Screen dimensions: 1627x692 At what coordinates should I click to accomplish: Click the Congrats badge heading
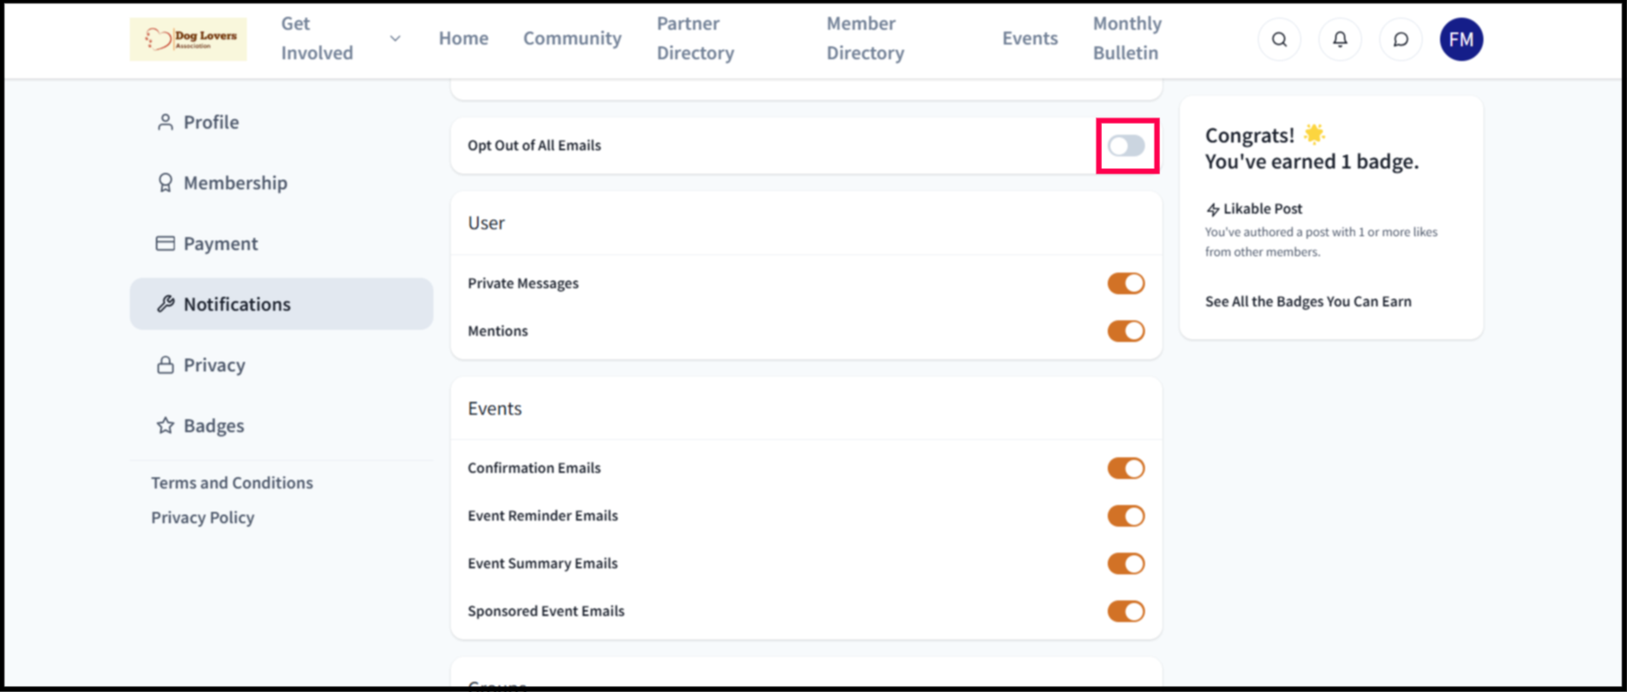tap(1311, 148)
